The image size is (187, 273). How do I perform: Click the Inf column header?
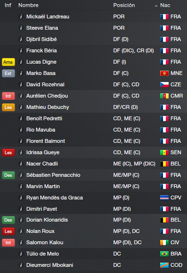tap(8, 5)
